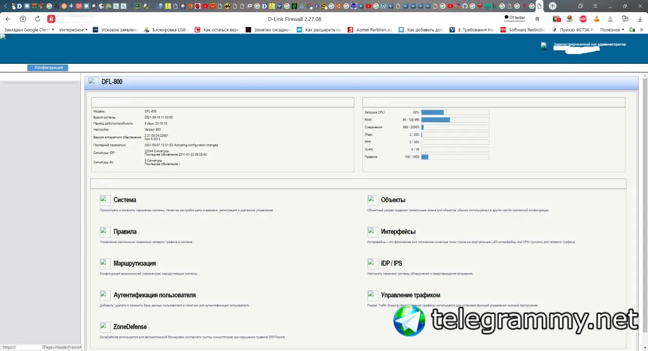Click the Отзывы button in address bar
This screenshot has width=648, height=351.
click(515, 18)
